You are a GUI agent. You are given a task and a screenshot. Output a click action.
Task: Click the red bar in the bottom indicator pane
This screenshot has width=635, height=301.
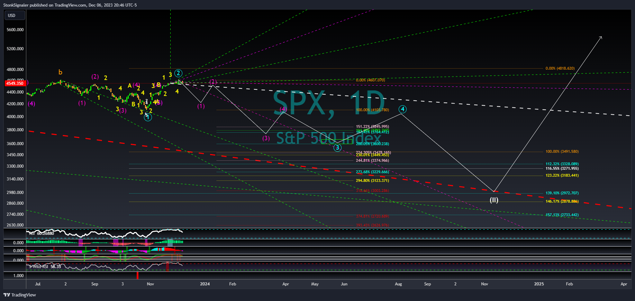[x=137, y=275]
